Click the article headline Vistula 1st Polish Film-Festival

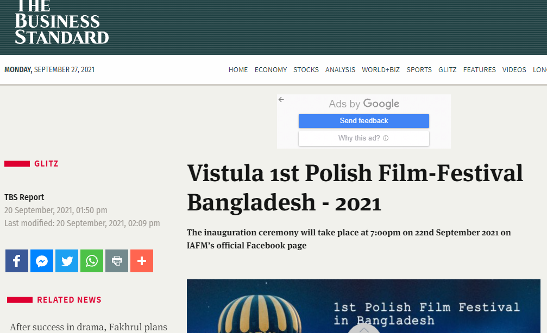pos(355,188)
